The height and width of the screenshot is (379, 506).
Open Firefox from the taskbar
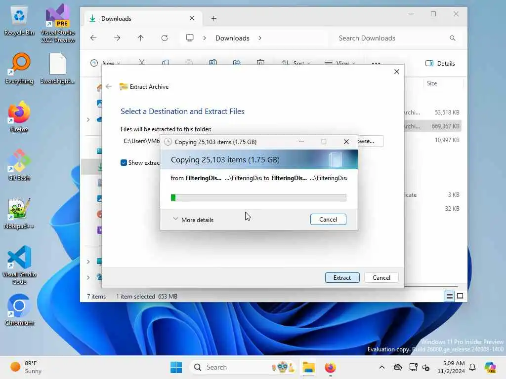coord(330,367)
